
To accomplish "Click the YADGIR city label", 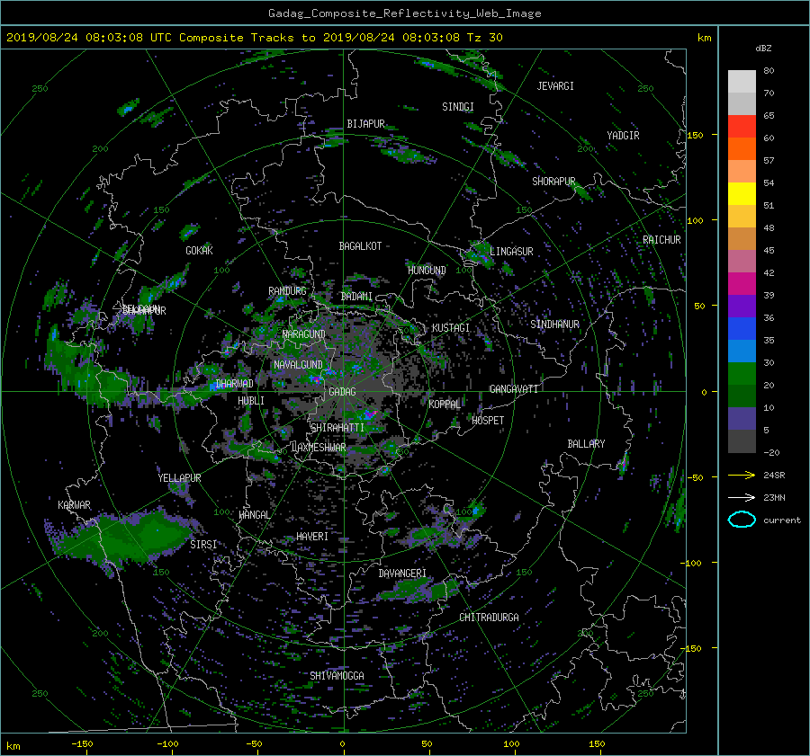I will [x=623, y=136].
